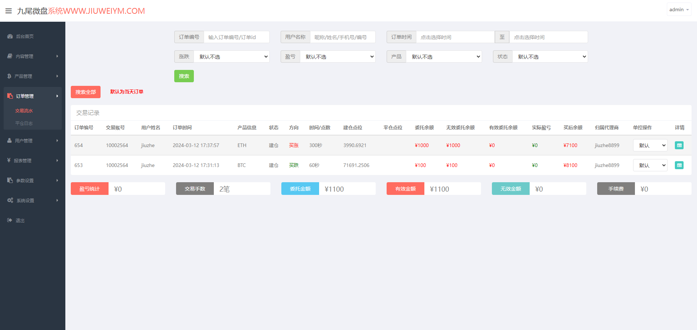Click the green 搜索 button

[184, 76]
